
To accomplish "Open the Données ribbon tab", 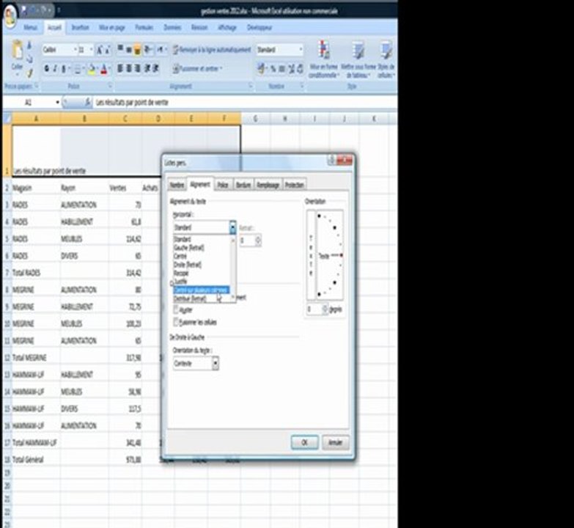I will coord(172,27).
